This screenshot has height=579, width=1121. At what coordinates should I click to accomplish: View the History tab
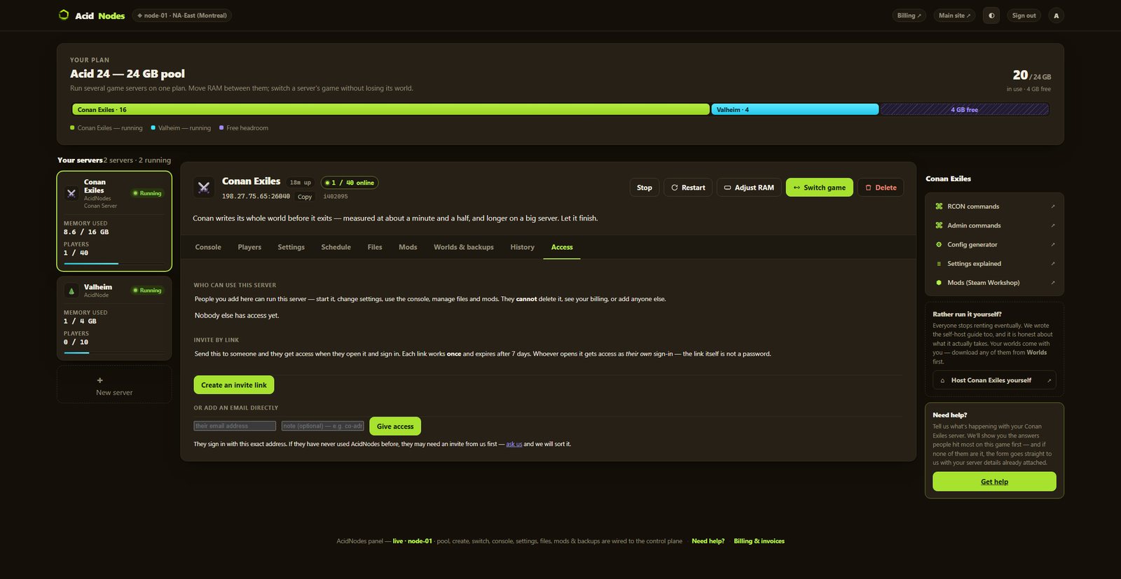[523, 247]
